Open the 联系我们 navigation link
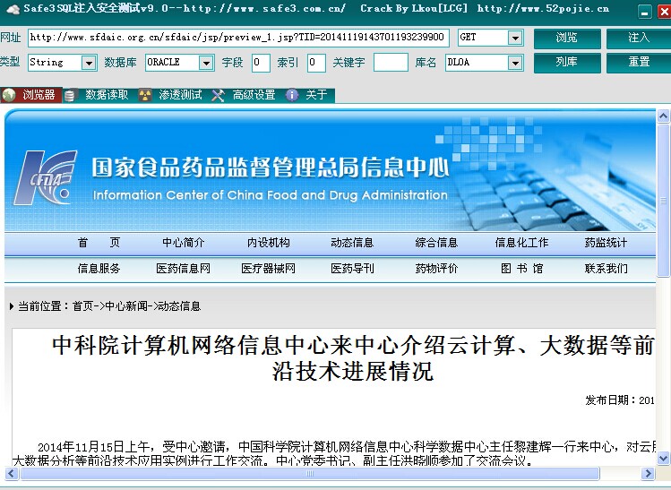Viewport: 671px width, 490px height. coord(606,269)
